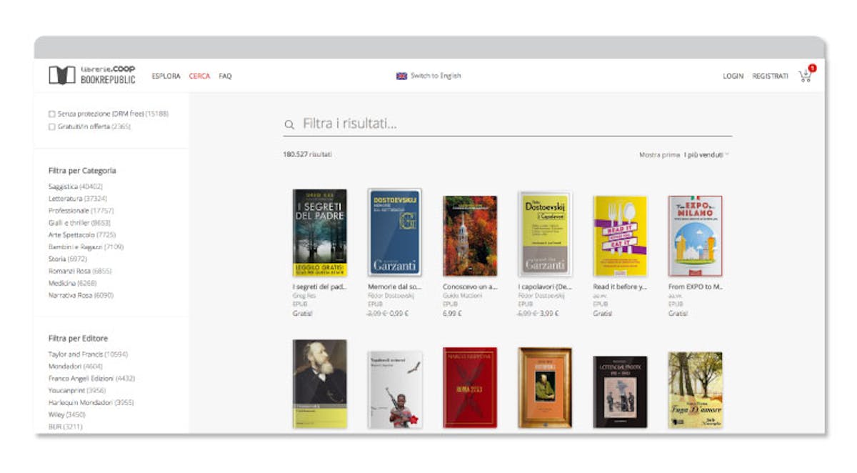Open gold-framed portrait book cover

[x=545, y=388]
